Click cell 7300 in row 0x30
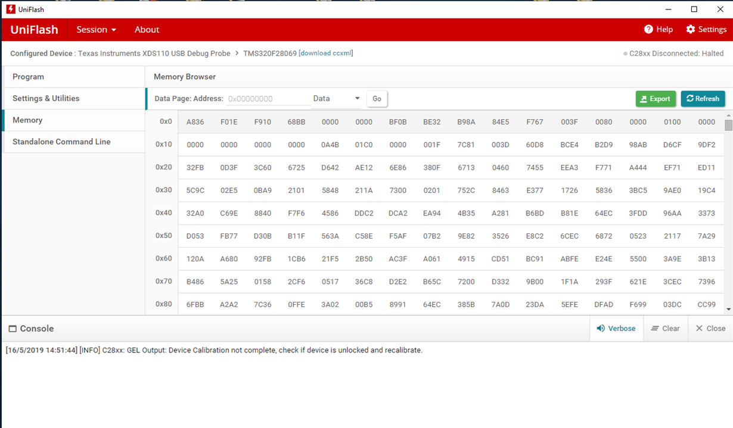Viewport: 733px width, 428px height. tap(397, 190)
